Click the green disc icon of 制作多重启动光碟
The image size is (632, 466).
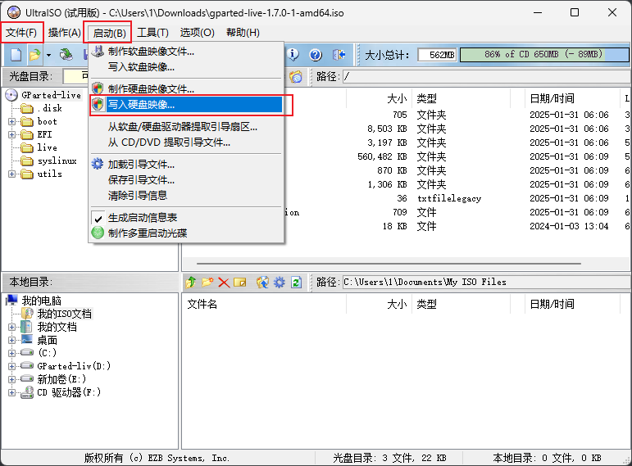click(98, 233)
